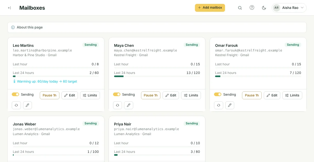Image resolution: width=314 pixels, height=162 pixels.
Task: Click the standalone pen icon on Leo Martins' card
Action: [x=27, y=105]
